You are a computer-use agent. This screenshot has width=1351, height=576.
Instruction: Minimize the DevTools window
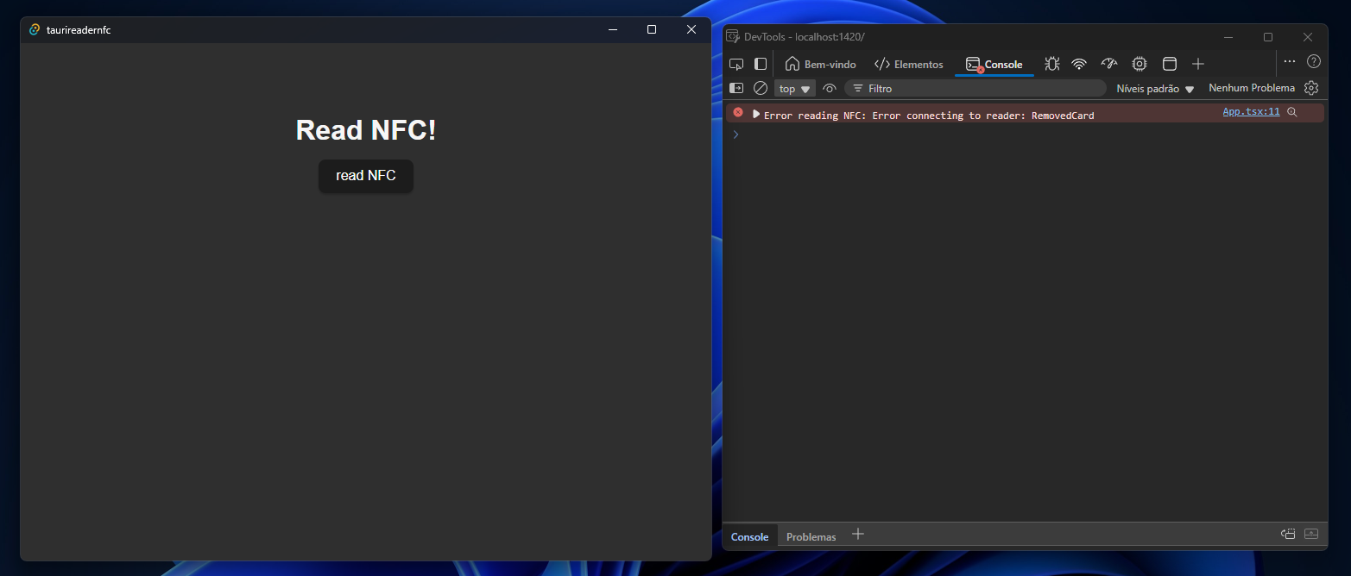1228,37
